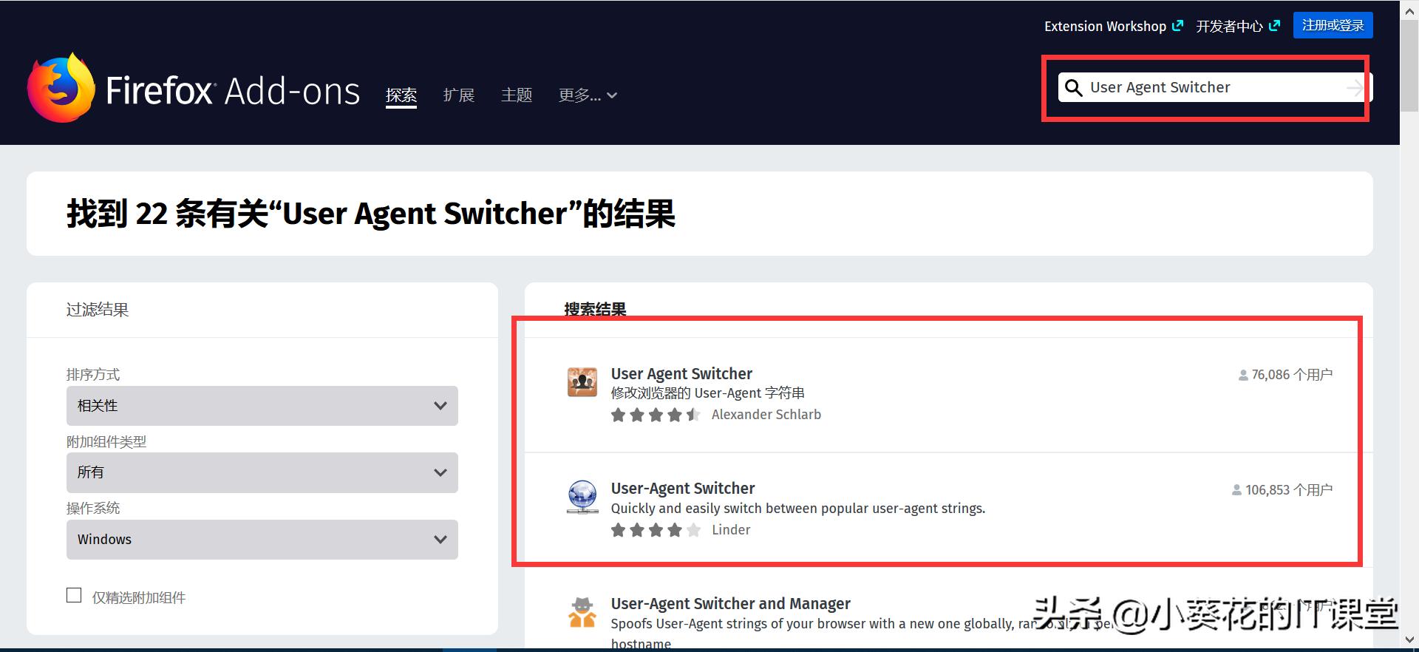The width and height of the screenshot is (1419, 652).
Task: Open the Extension Workshop link
Action: click(1105, 26)
